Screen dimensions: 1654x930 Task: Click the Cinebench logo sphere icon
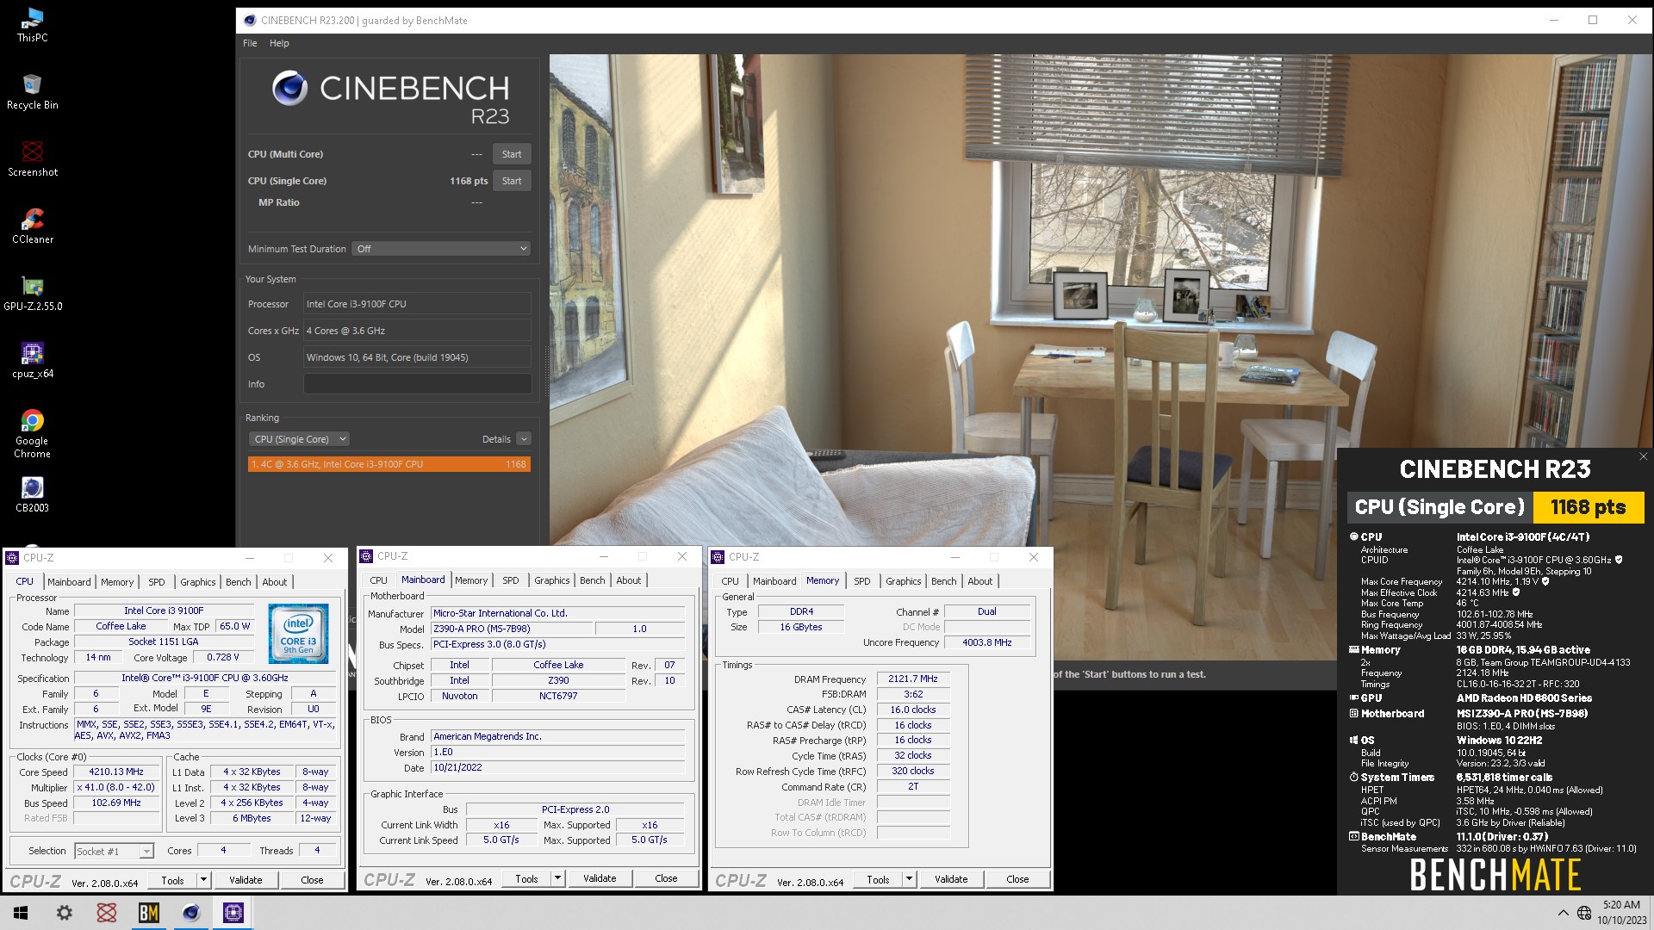pos(289,88)
